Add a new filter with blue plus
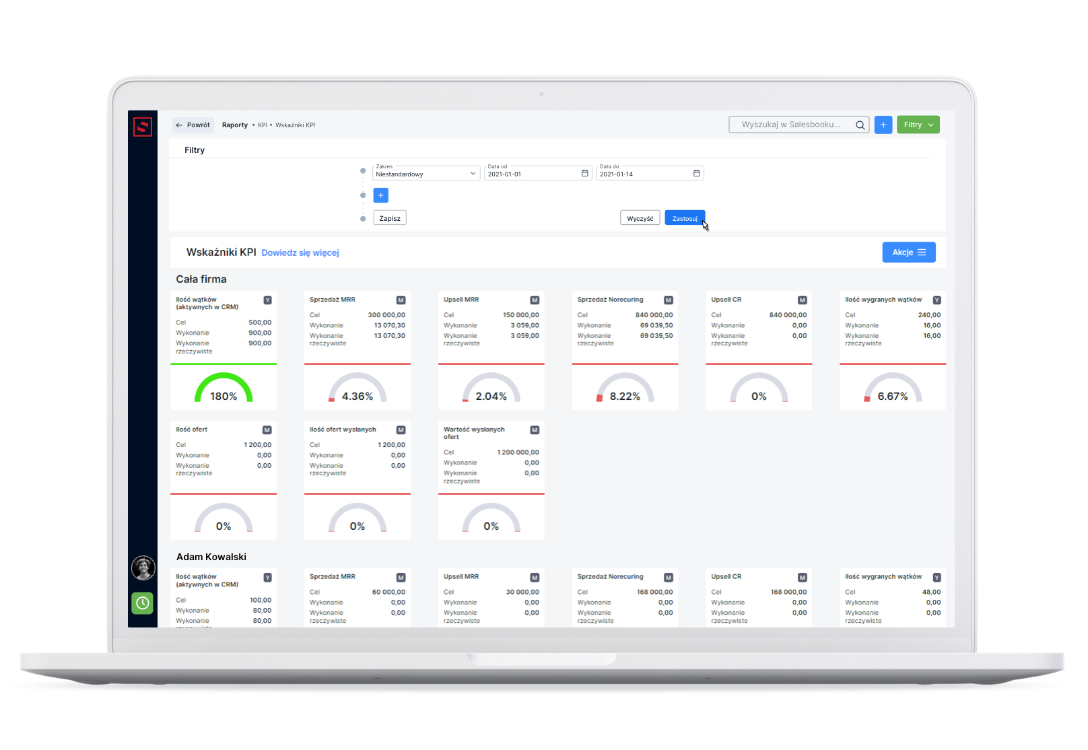The image size is (1088, 750). point(380,195)
